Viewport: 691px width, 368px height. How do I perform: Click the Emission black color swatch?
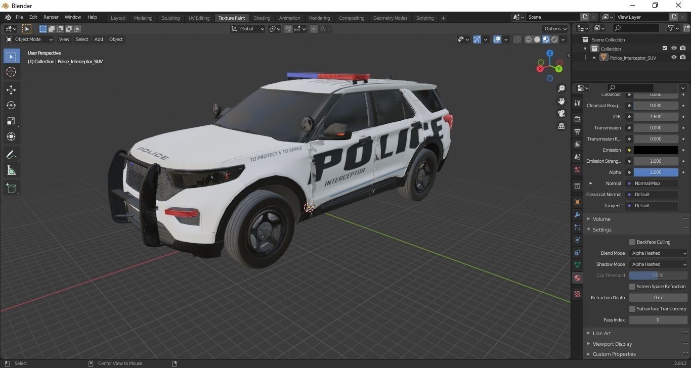point(656,150)
